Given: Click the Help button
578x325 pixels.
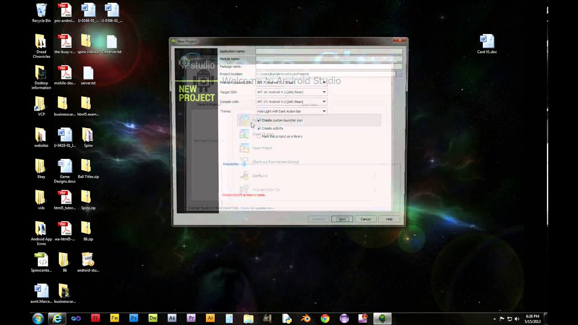Looking at the screenshot, I should click(389, 219).
